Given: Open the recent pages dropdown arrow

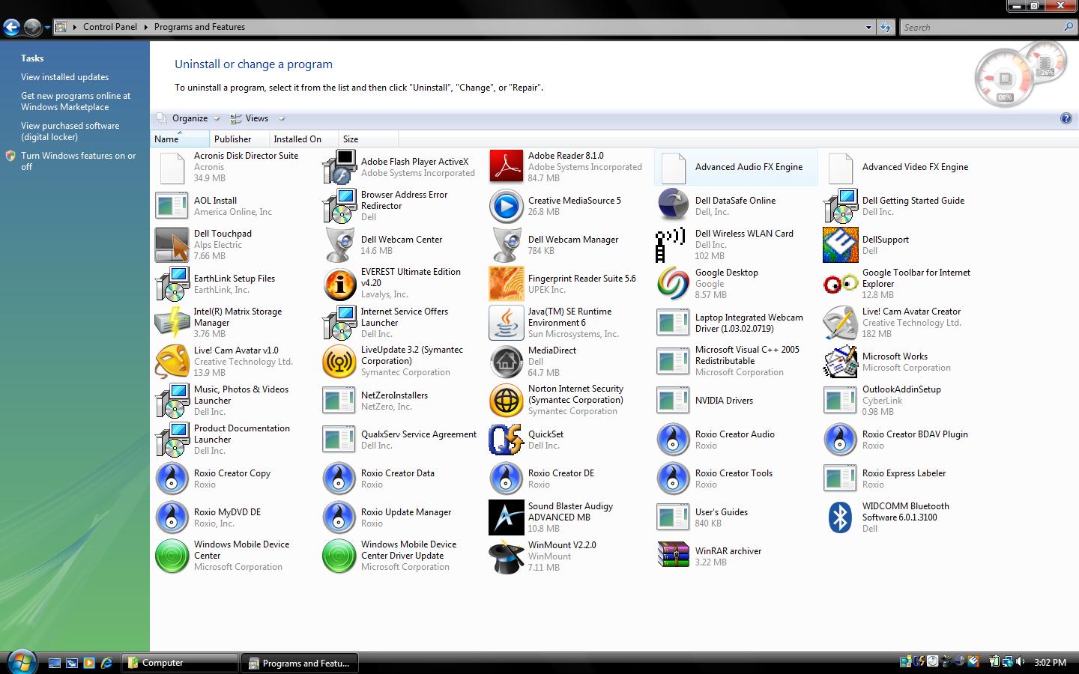Looking at the screenshot, I should pos(47,28).
